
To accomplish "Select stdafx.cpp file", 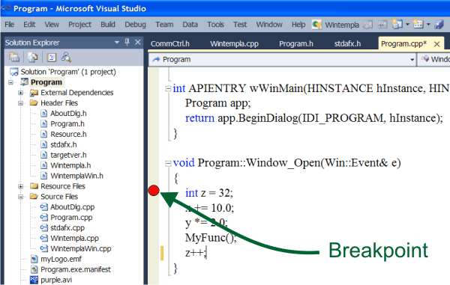I will (x=67, y=228).
